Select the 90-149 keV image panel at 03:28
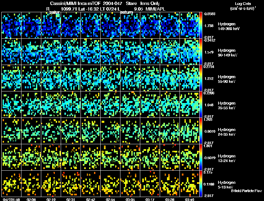 (x=170, y=51)
